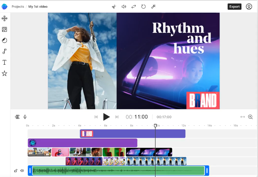This screenshot has height=177, width=258.
Task: Toggle lock on the audio track
Action: 16,170
